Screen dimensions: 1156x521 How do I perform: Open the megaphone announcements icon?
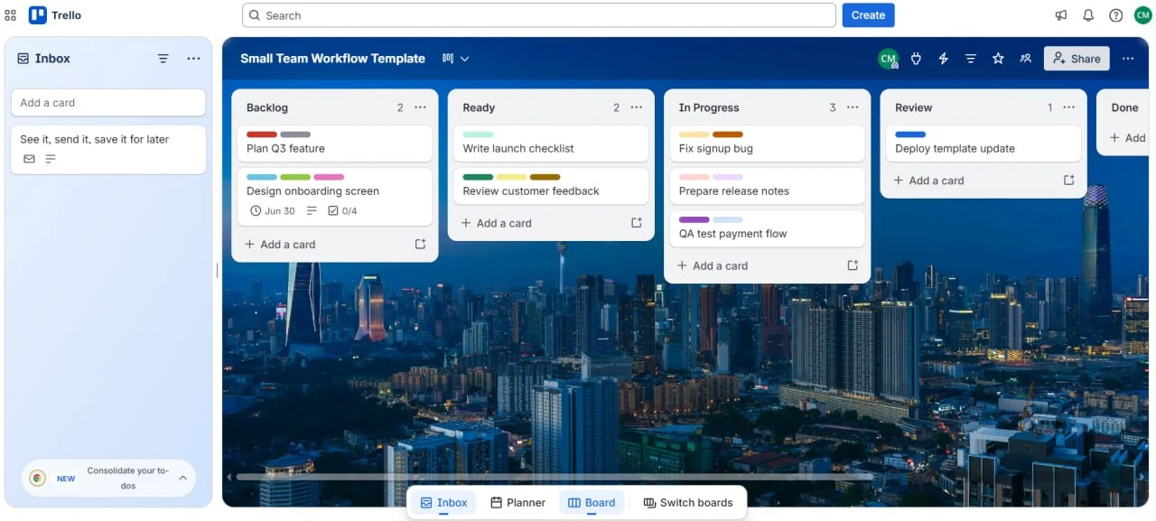pos(1061,15)
